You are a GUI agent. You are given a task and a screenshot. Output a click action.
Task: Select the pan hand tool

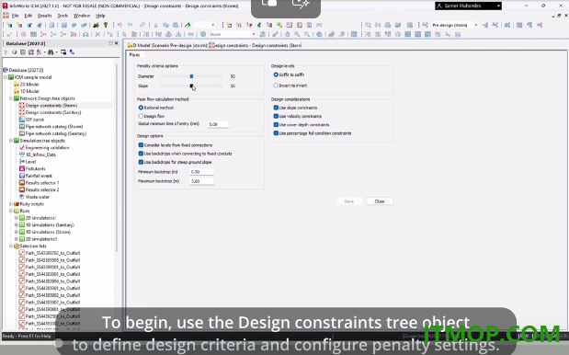pyautogui.click(x=287, y=34)
